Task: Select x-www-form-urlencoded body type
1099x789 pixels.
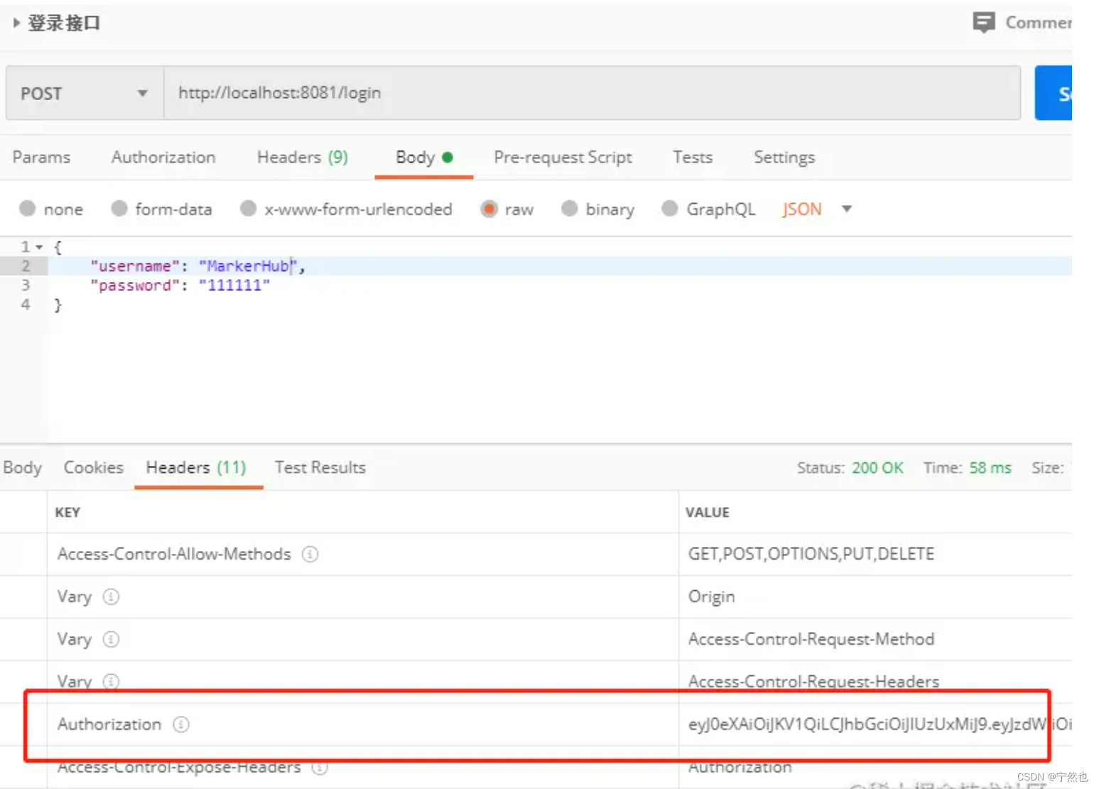Action: click(x=248, y=209)
